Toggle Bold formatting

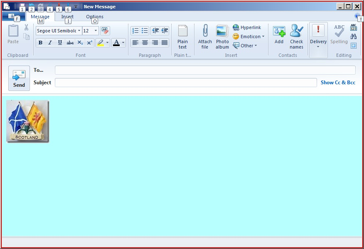point(40,43)
